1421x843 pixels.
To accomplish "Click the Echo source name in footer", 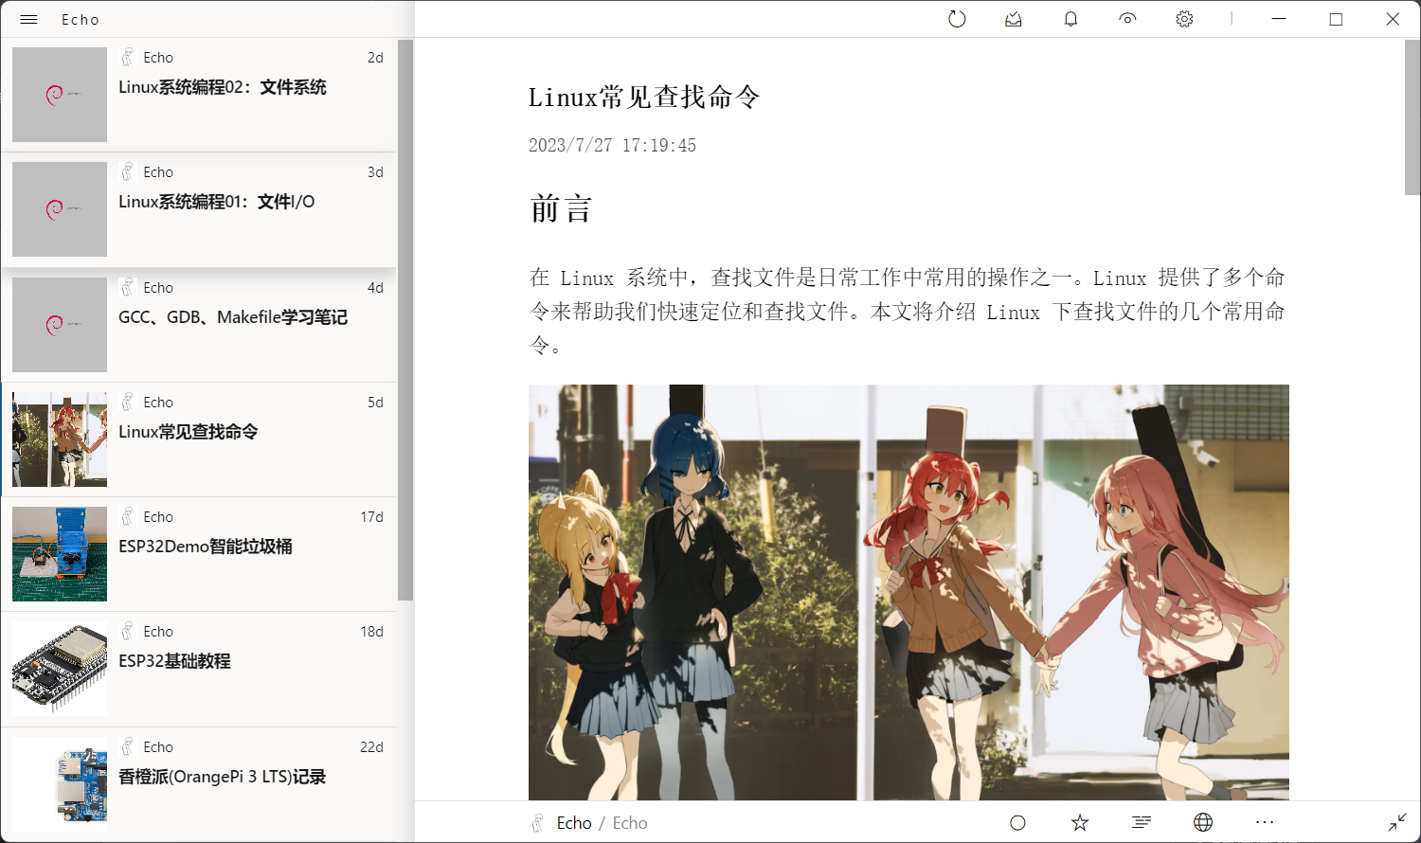I will pyautogui.click(x=574, y=822).
